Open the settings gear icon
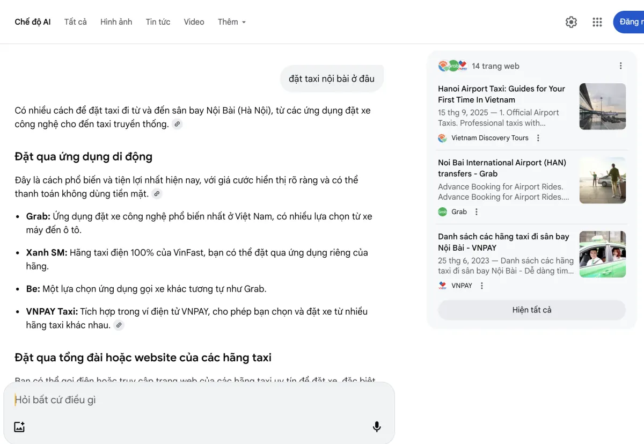 [571, 22]
